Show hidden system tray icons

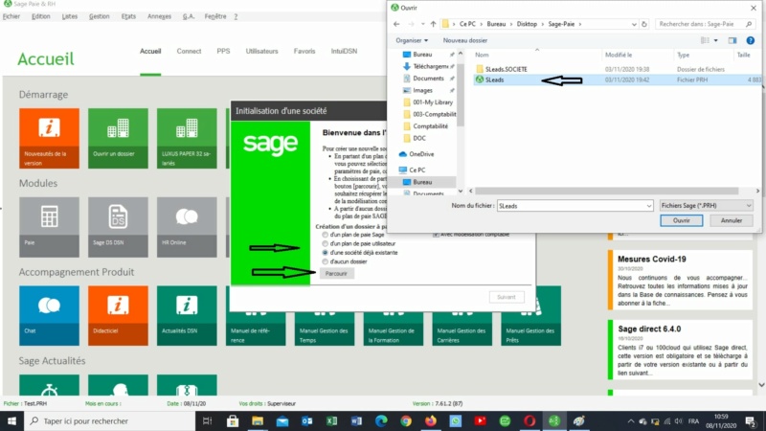tap(631, 420)
